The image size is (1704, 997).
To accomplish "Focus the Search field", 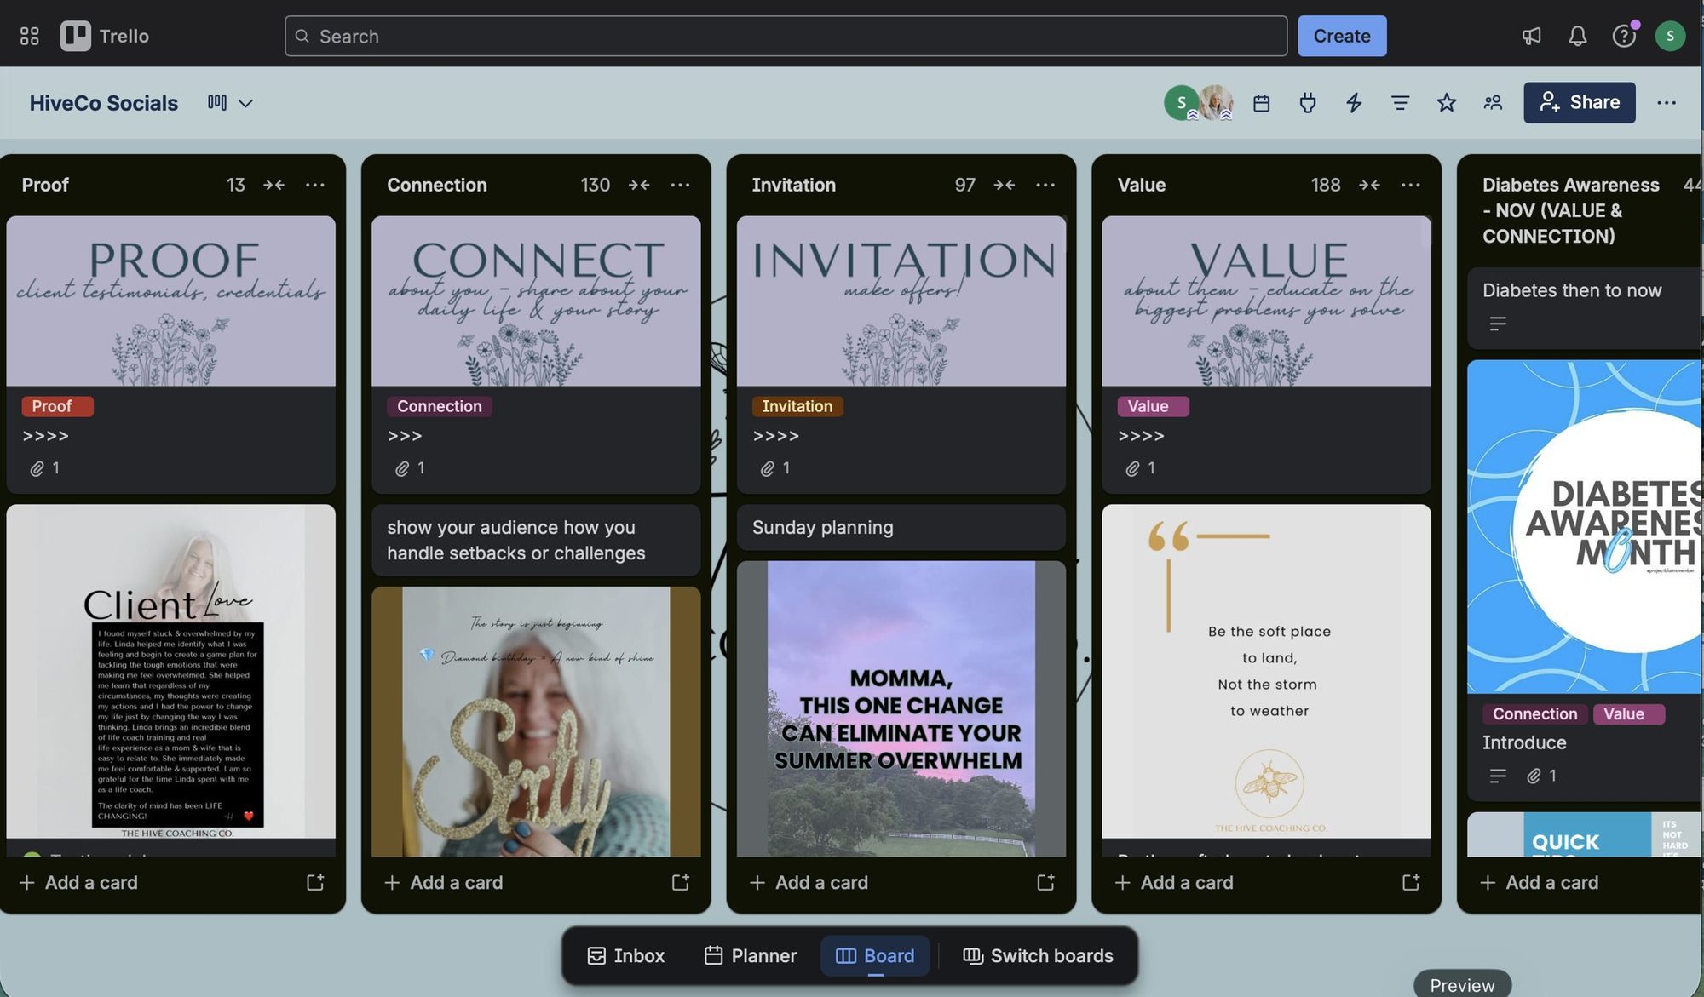I will [786, 36].
